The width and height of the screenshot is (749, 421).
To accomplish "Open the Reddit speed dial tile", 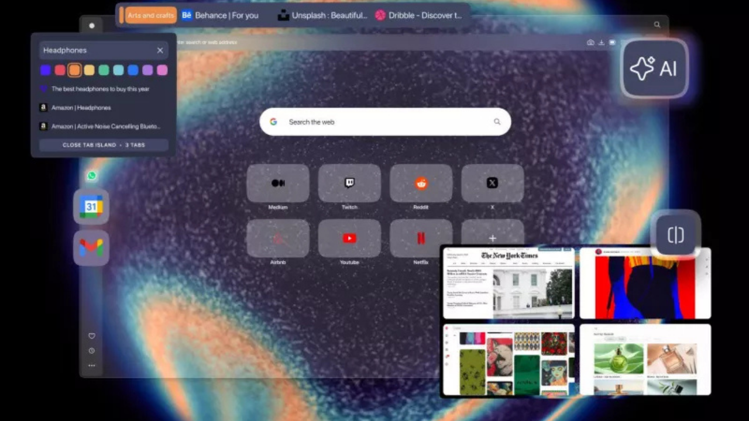I will pos(421,184).
